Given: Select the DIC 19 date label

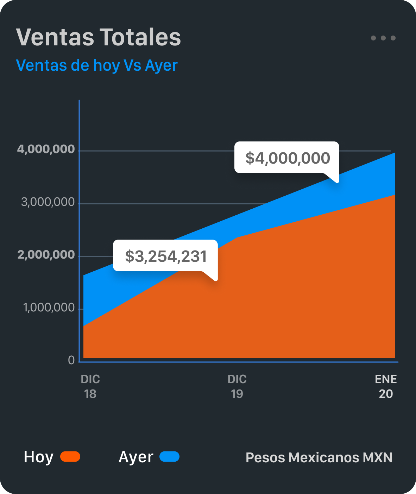Looking at the screenshot, I should coord(237,386).
